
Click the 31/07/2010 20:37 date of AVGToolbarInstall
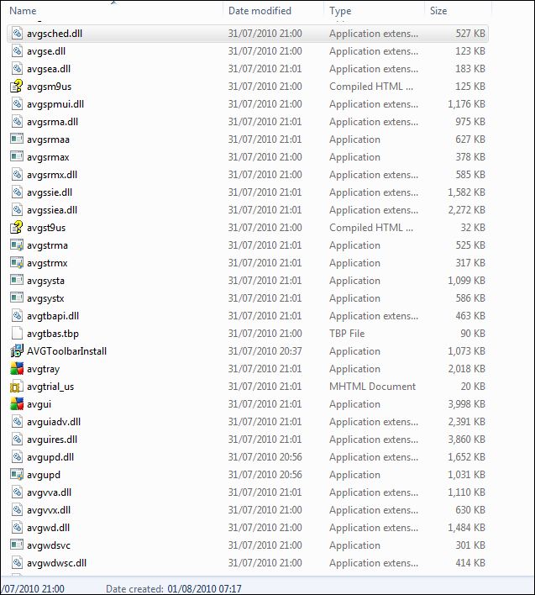click(x=265, y=351)
